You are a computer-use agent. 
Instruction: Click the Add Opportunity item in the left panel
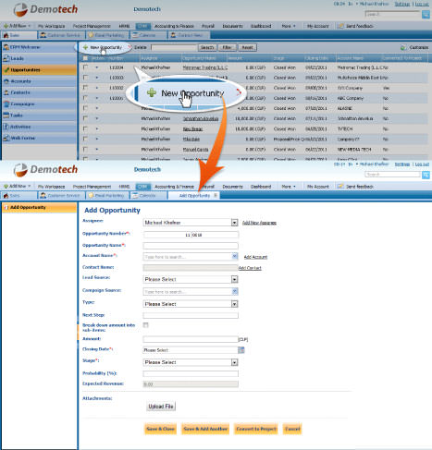pyautogui.click(x=39, y=208)
